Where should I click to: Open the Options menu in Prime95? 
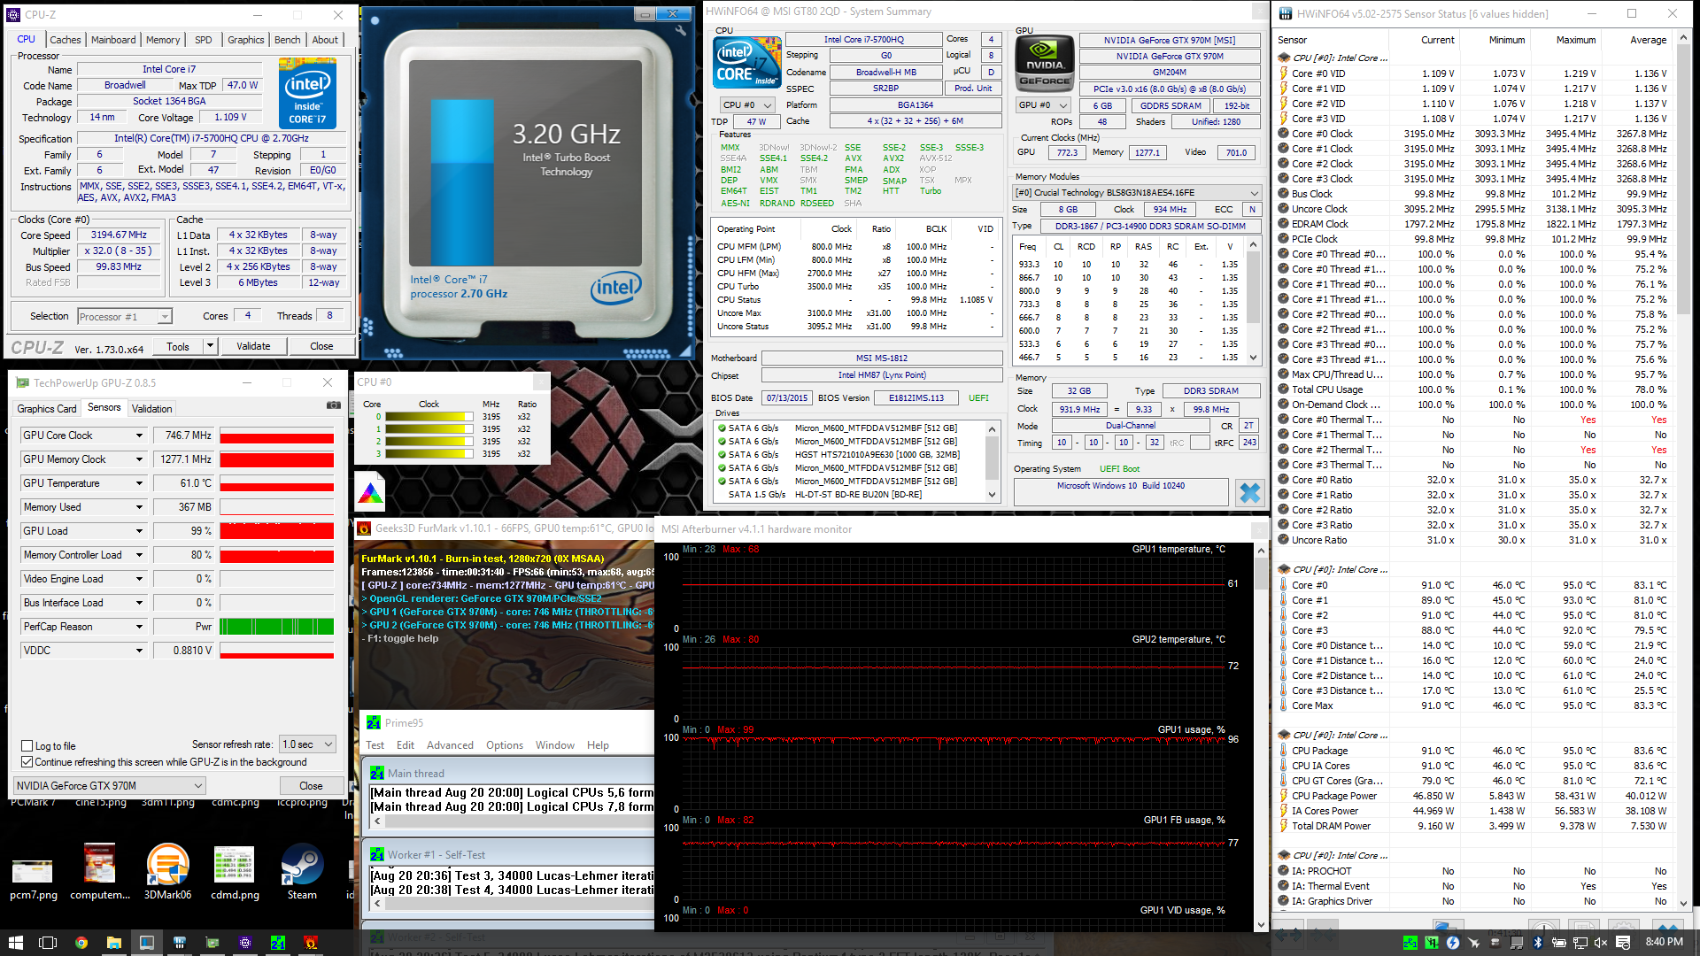coord(505,745)
